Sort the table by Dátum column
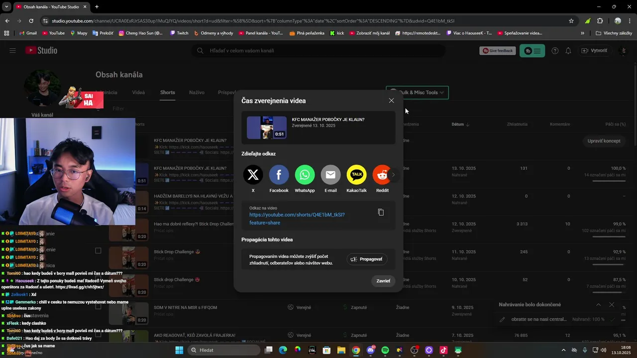 coord(460,124)
